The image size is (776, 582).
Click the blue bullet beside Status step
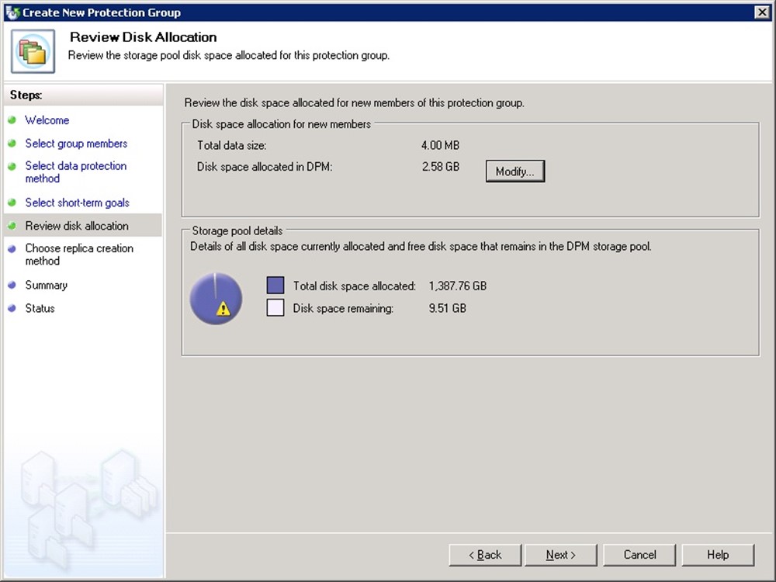click(12, 309)
